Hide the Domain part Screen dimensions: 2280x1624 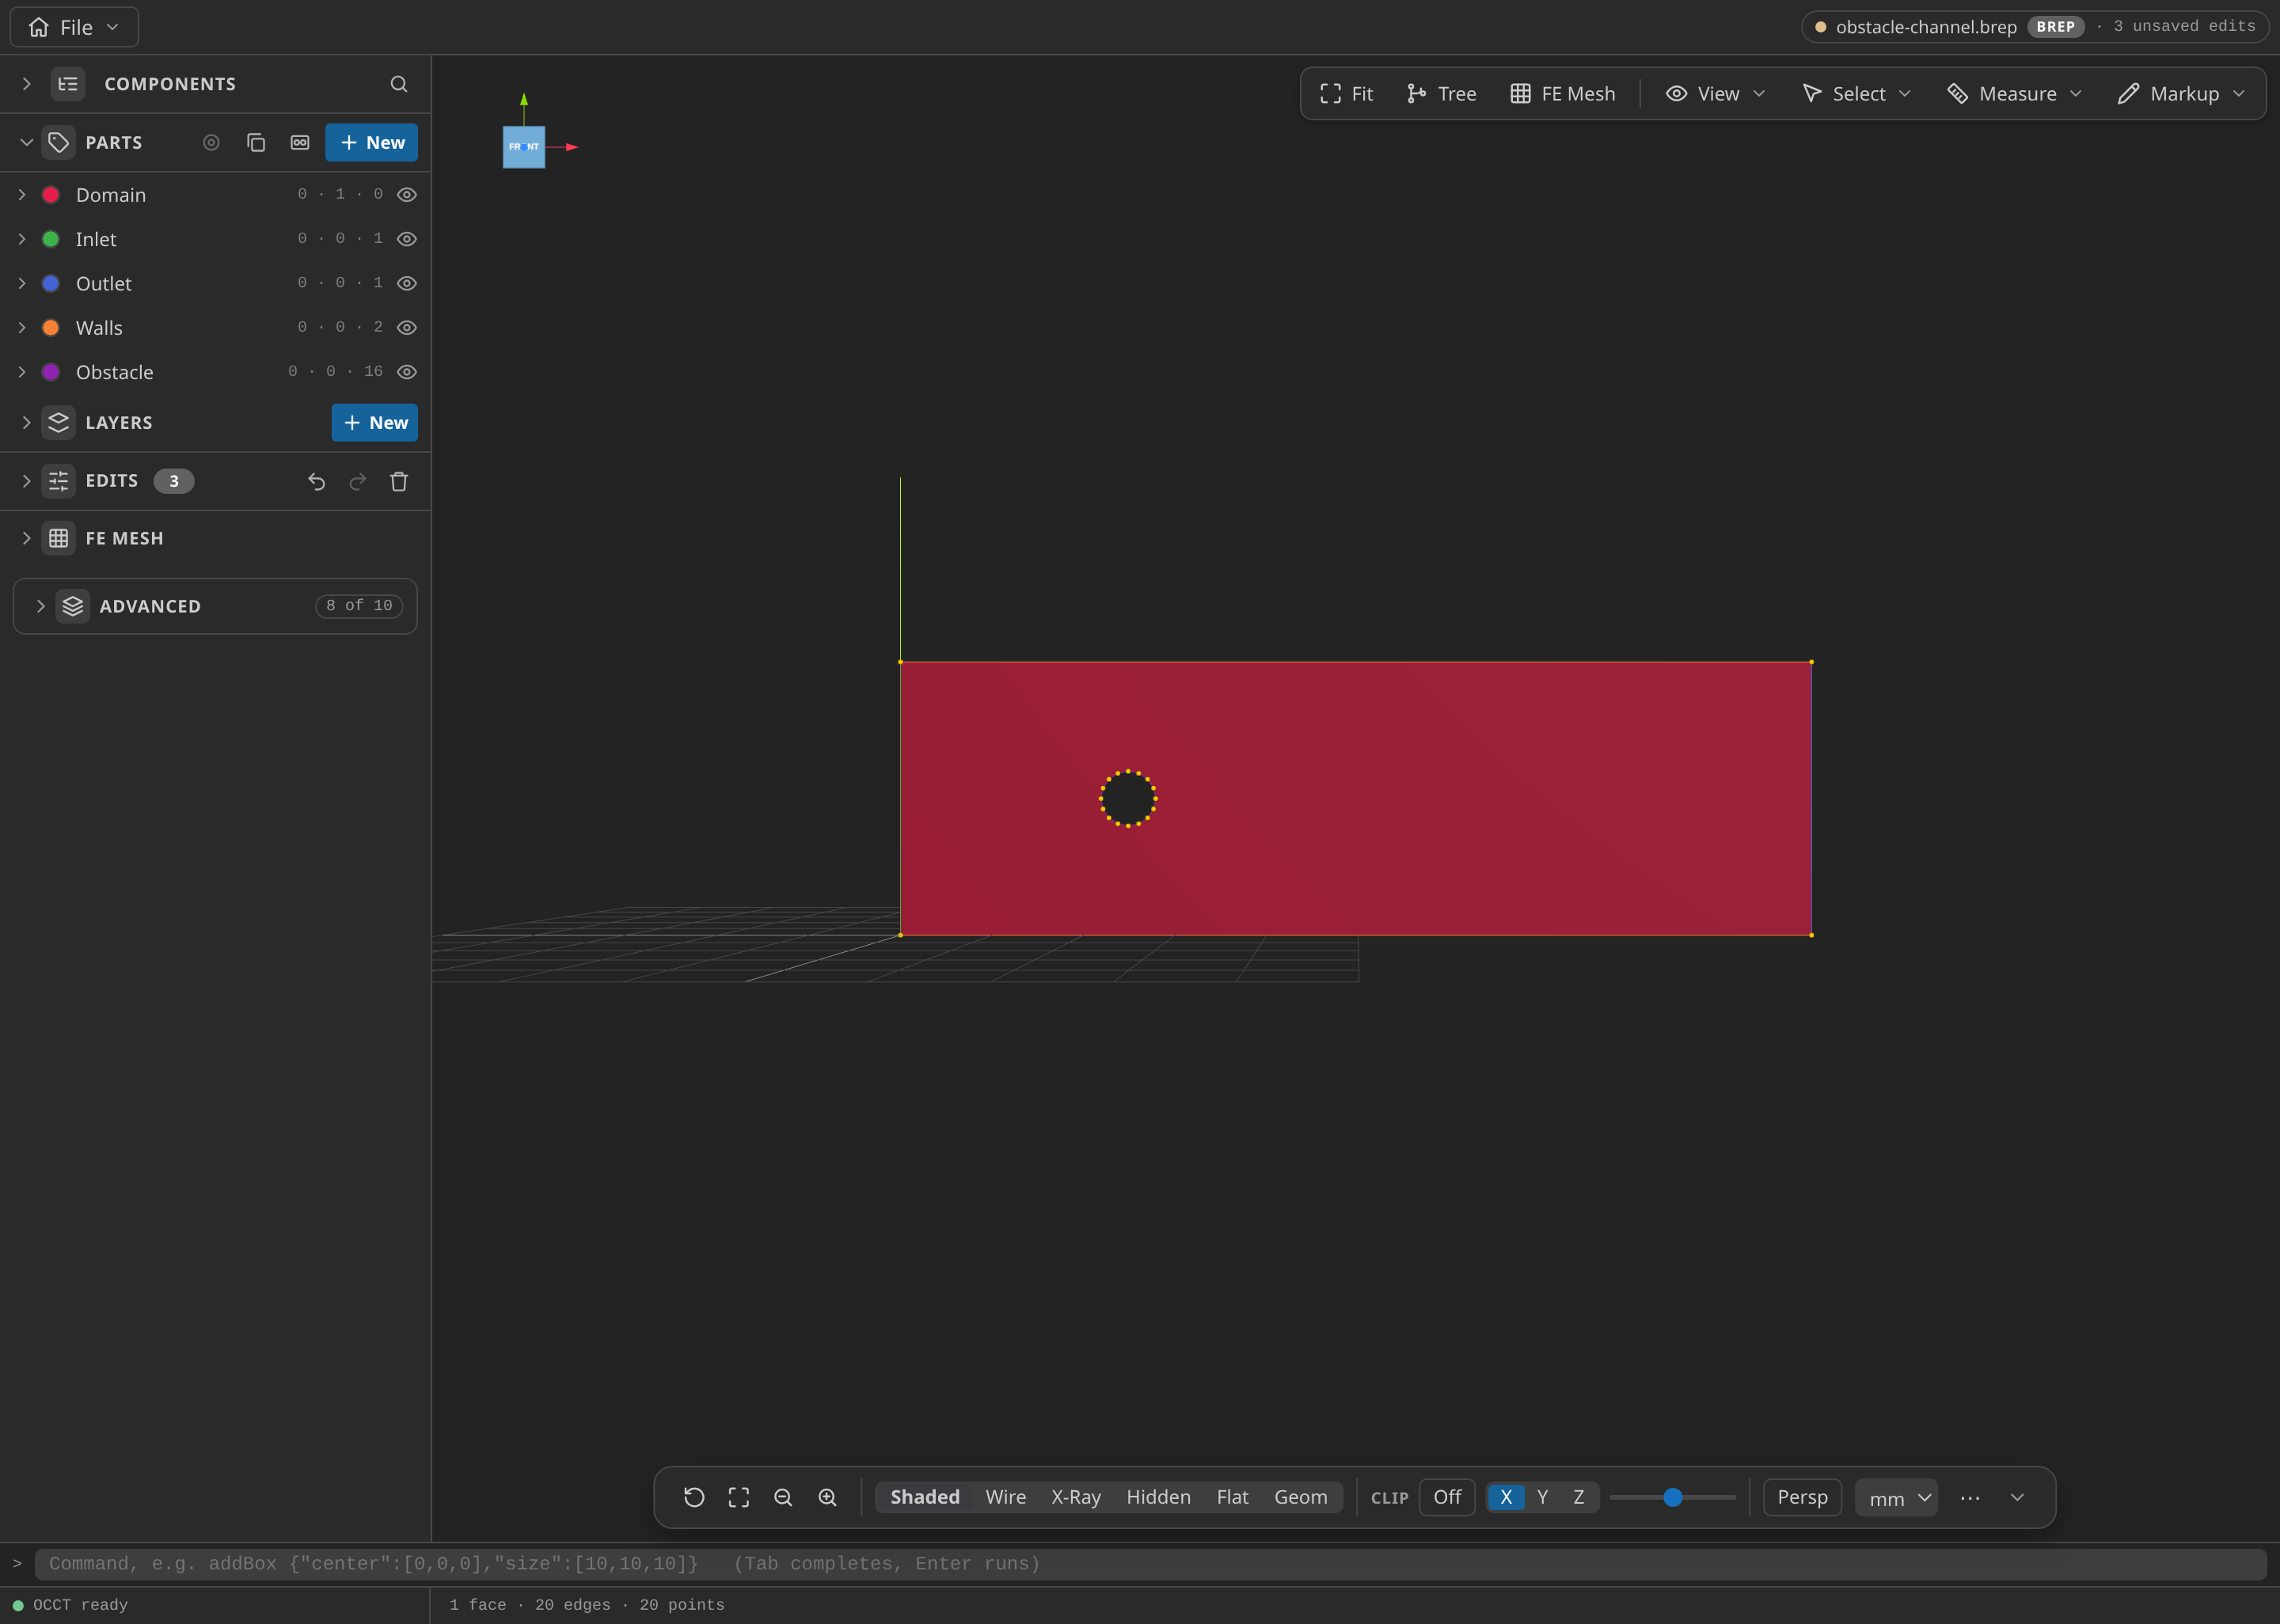(x=407, y=195)
